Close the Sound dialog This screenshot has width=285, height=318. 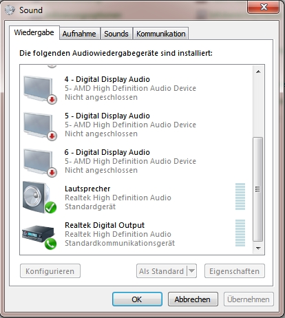pos(264,7)
